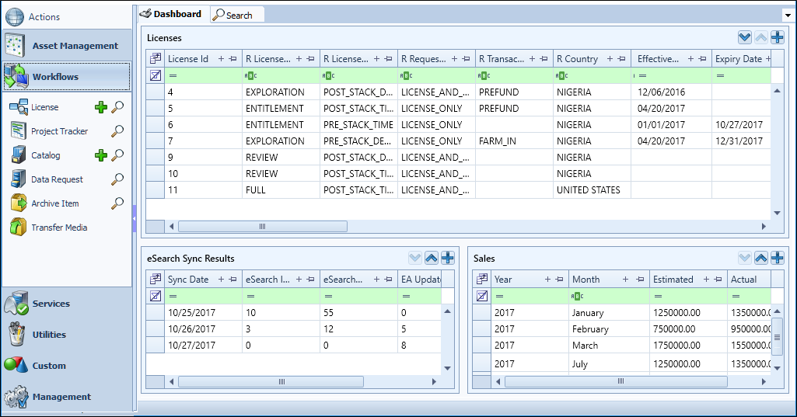Pin the Month column in Sales
This screenshot has height=417, width=797.
tap(640, 280)
